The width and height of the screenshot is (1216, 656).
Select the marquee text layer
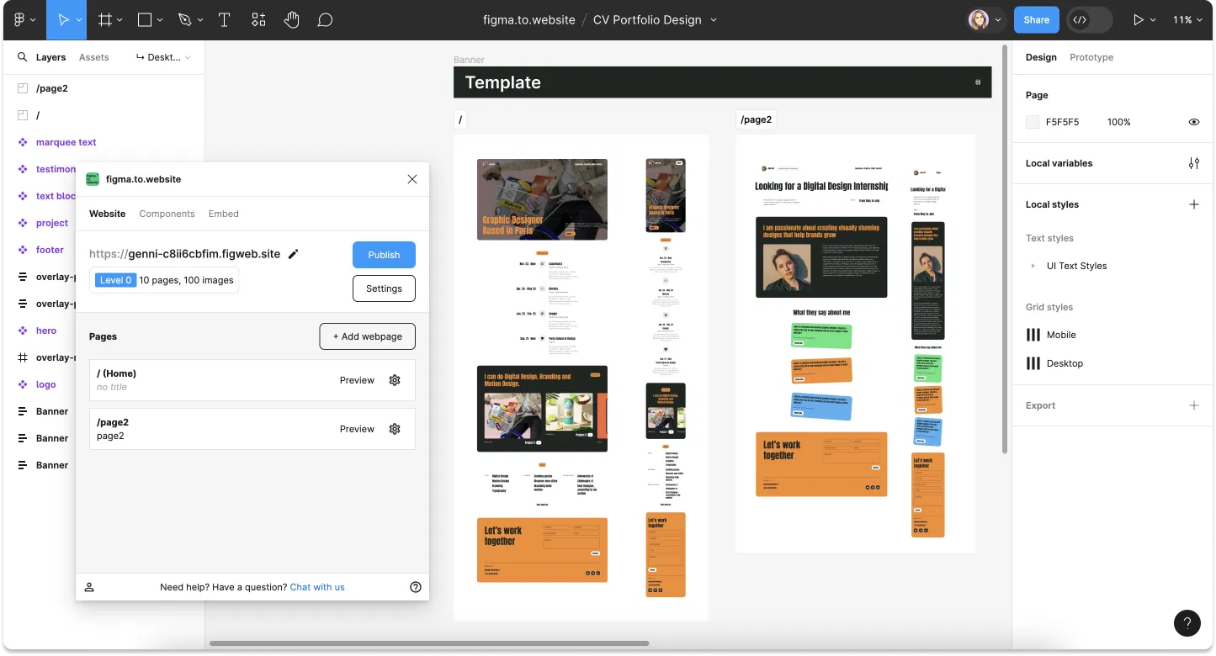pos(66,142)
